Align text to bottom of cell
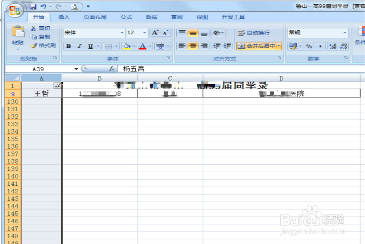 204,33
